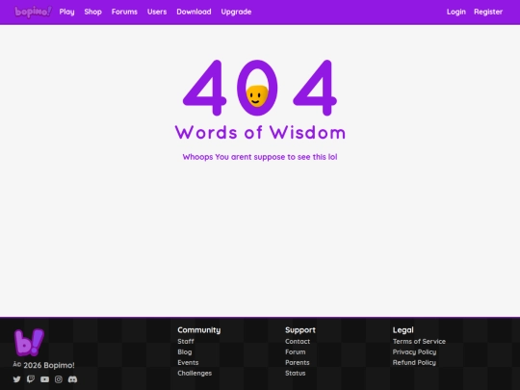Open the Staff link under Community
Image resolution: width=520 pixels, height=390 pixels.
186,341
